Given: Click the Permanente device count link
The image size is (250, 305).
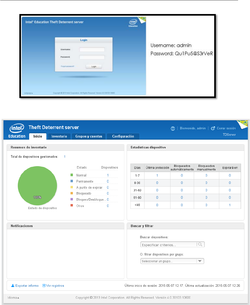Looking at the screenshot, I should tap(108, 181).
